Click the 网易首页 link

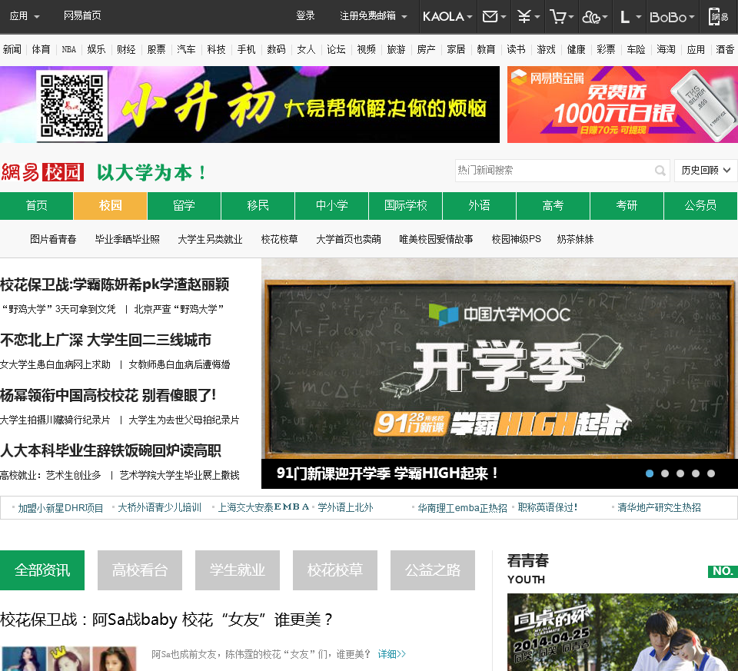click(x=82, y=15)
